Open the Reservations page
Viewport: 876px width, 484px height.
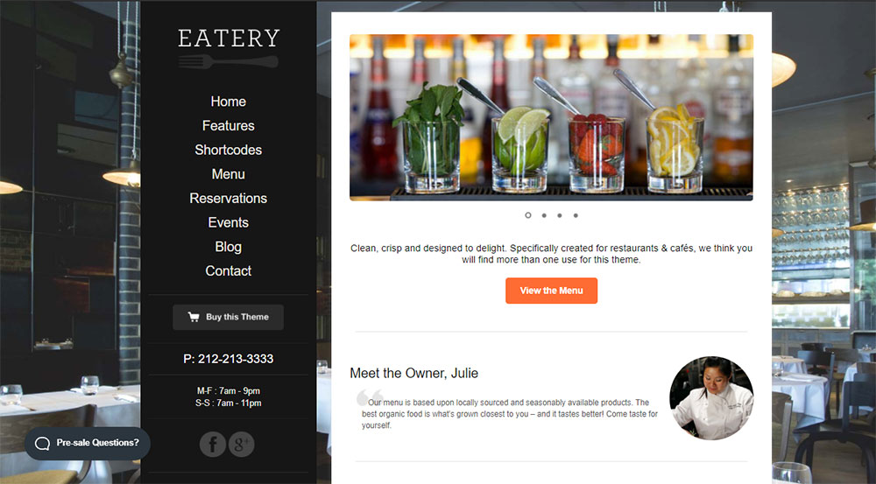tap(229, 198)
